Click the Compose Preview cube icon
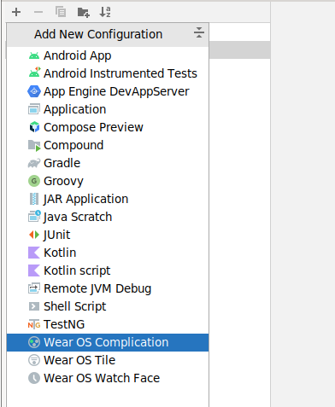The width and height of the screenshot is (335, 407). (x=34, y=127)
